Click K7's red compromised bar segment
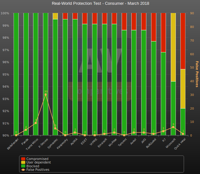The height and width of the screenshot is (174, 200). click(163, 32)
